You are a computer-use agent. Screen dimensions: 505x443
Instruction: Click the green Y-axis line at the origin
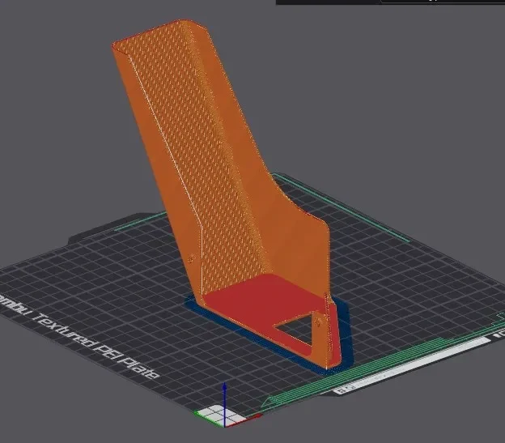208,419
